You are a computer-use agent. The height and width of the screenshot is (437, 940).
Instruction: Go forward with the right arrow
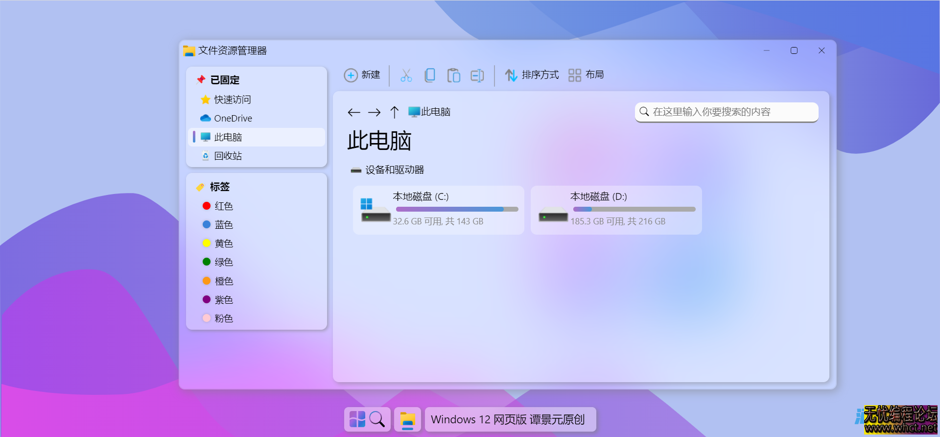(375, 113)
